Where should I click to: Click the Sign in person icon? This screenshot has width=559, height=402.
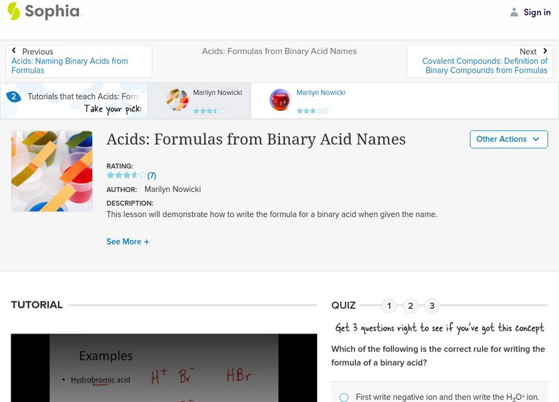tap(516, 12)
